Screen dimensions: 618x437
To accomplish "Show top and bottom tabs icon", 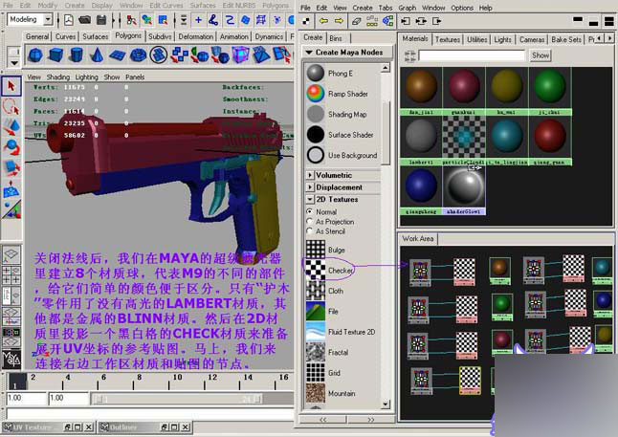I will tap(609, 21).
